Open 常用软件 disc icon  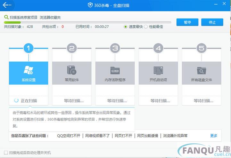tap(72, 70)
